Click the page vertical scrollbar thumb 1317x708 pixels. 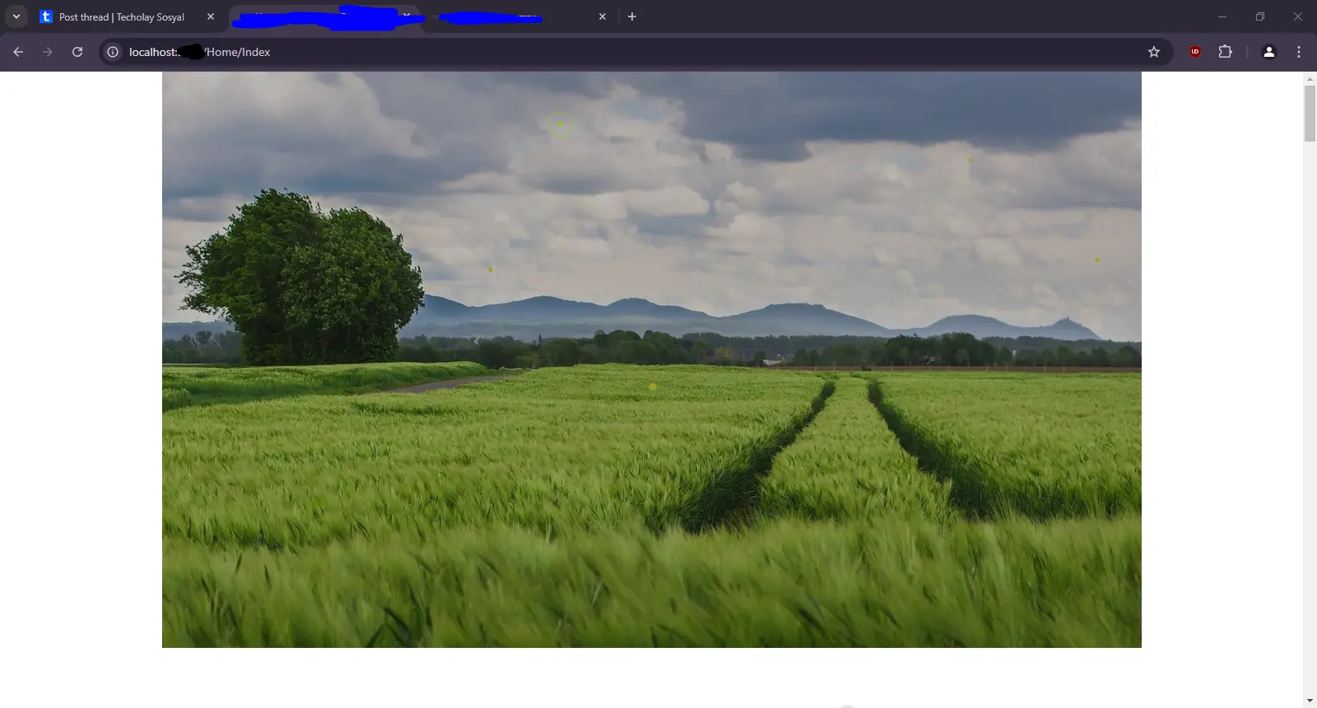tap(1310, 113)
